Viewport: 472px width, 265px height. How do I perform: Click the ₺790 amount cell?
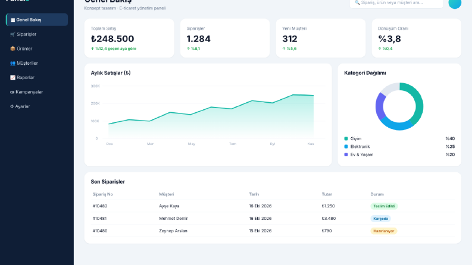pos(327,231)
